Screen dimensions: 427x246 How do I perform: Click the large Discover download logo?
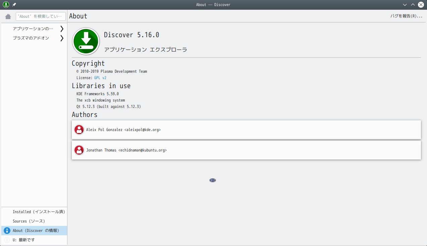(86, 41)
